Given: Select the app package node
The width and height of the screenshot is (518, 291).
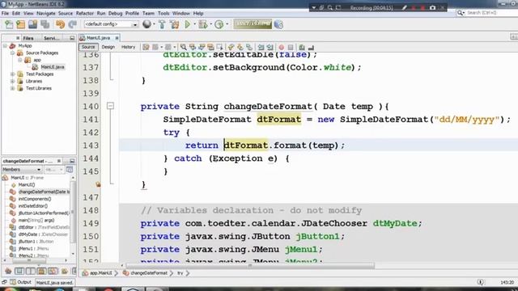Looking at the screenshot, I should click(37, 60).
